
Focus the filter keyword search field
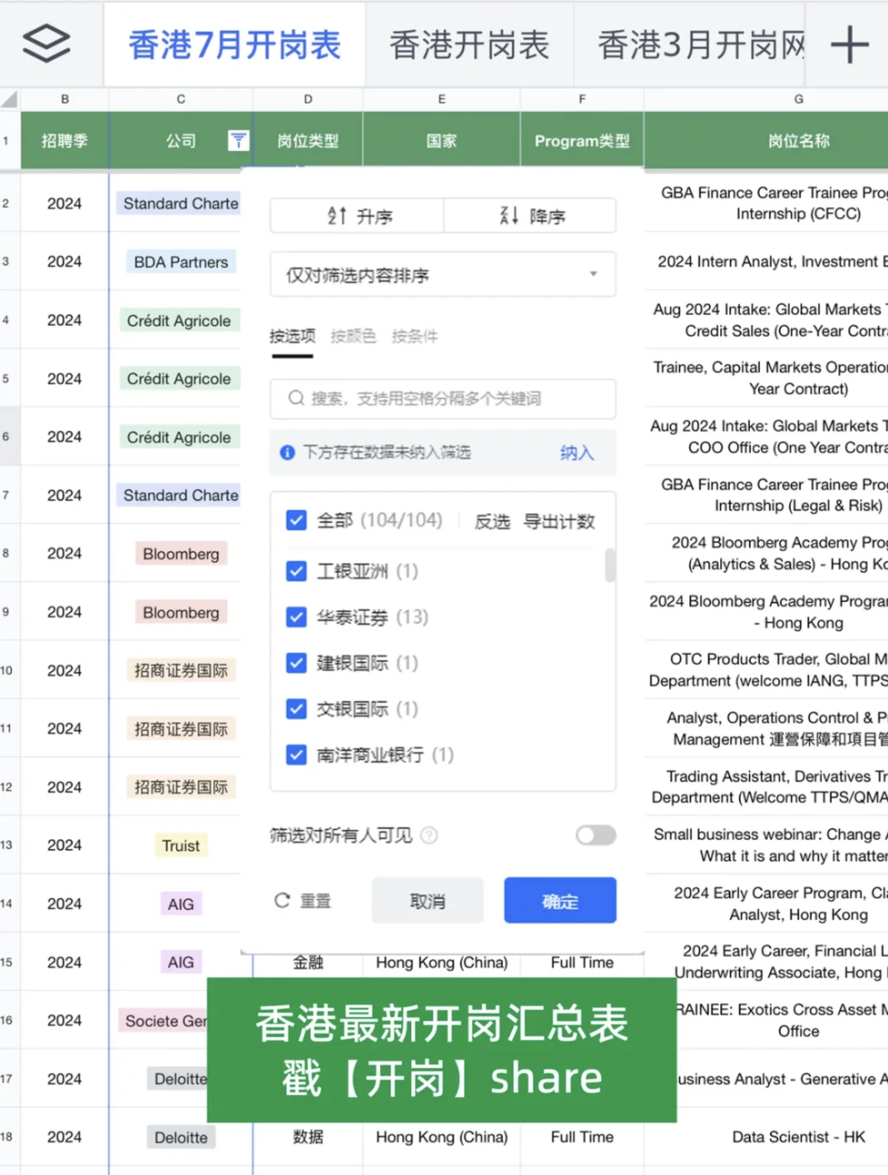(x=443, y=399)
